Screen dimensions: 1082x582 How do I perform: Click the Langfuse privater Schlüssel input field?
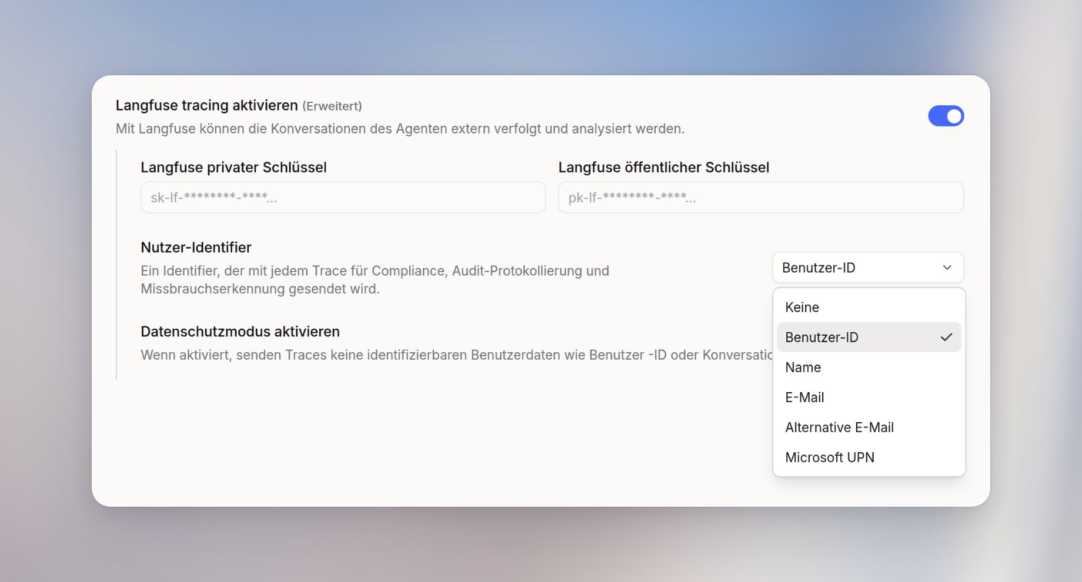[x=343, y=198]
